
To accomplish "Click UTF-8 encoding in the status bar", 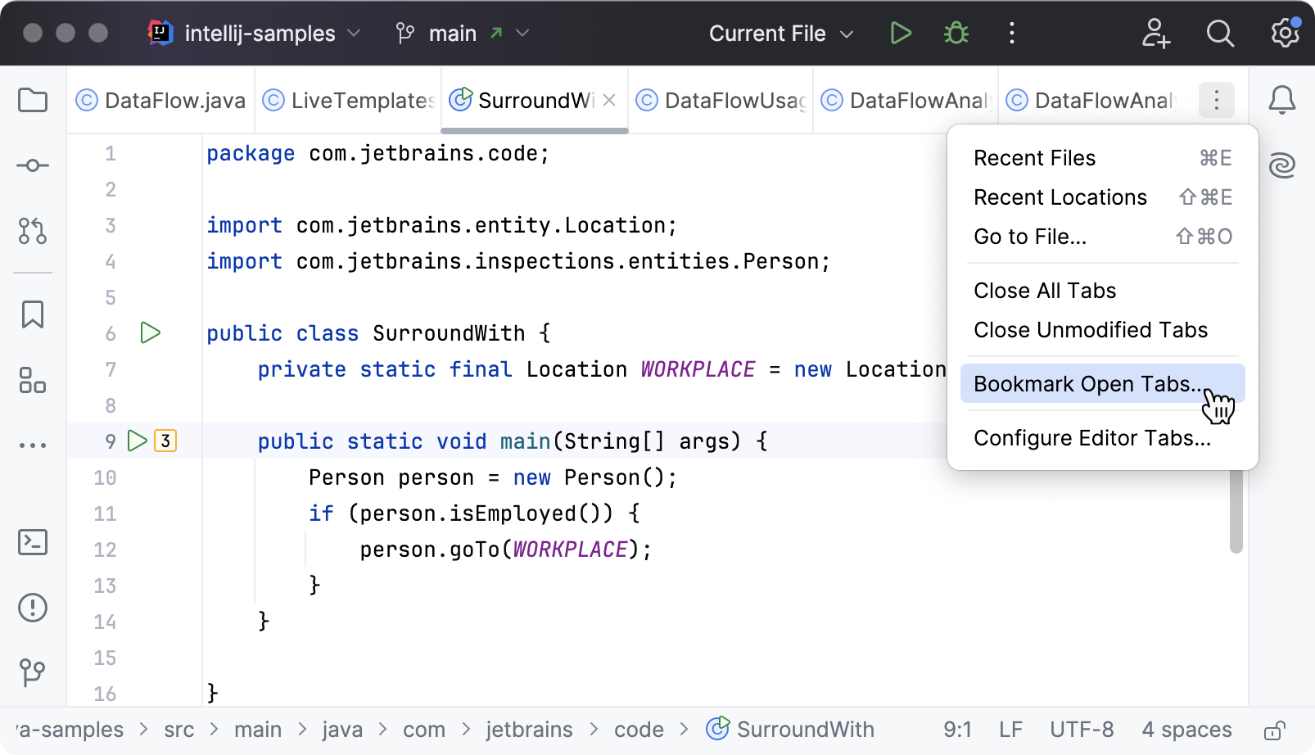I will (1082, 729).
